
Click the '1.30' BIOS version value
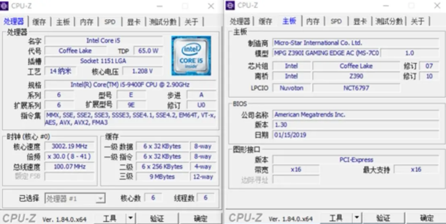pyautogui.click(x=355, y=125)
